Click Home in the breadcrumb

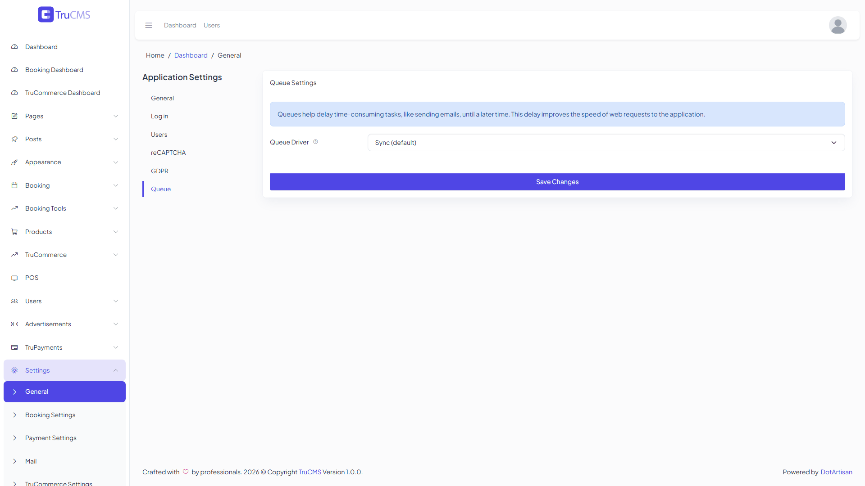[155, 55]
